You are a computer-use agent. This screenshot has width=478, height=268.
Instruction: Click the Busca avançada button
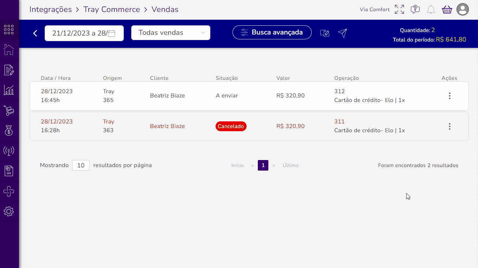pyautogui.click(x=272, y=32)
